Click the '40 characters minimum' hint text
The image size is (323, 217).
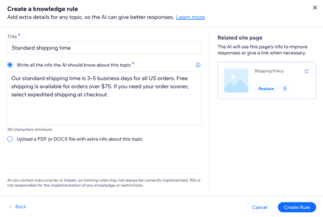pyautogui.click(x=30, y=129)
